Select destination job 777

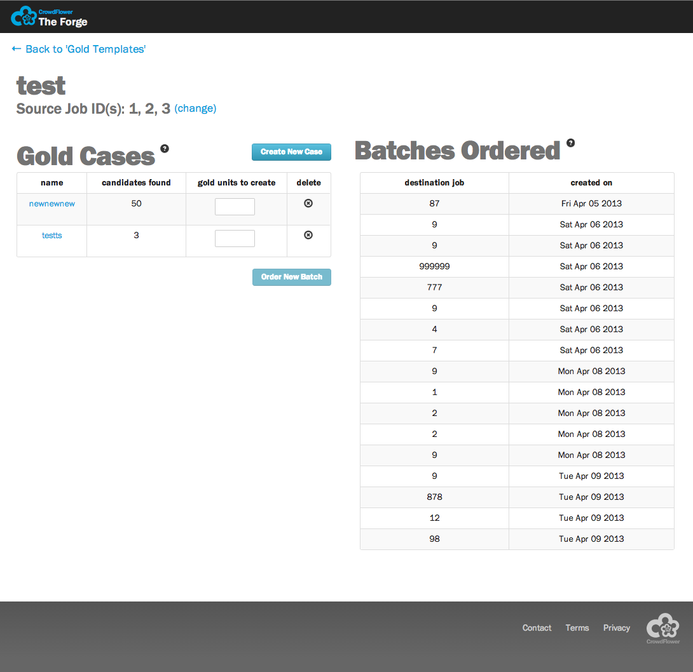(x=434, y=288)
